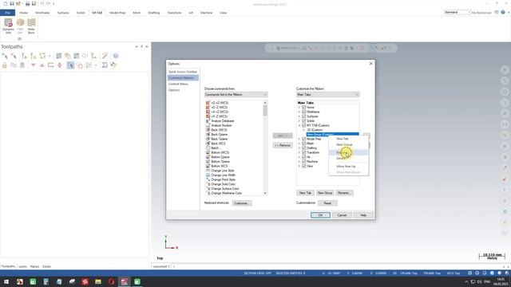Toggle the Solids tab checkbox

point(303,120)
